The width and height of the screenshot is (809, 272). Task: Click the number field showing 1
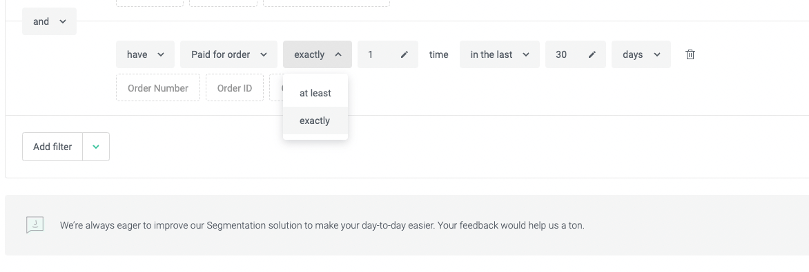coord(387,54)
